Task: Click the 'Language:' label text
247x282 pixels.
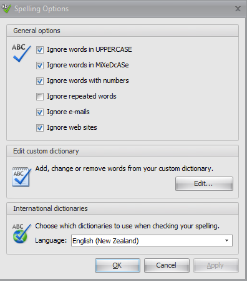Action: coord(51,240)
